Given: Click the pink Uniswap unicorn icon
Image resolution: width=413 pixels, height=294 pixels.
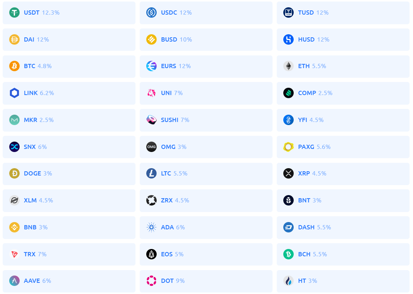Looking at the screenshot, I should (x=151, y=93).
